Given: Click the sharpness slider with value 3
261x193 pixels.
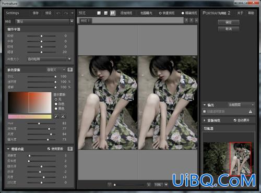Looking at the screenshot, I should (x=41, y=156).
